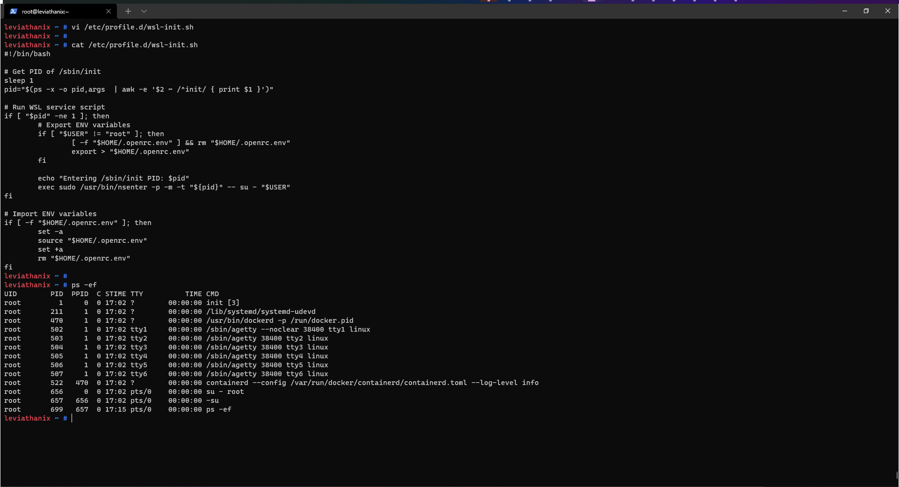Click the blinking cursor at the last prompt
The height and width of the screenshot is (487, 899).
[72, 418]
